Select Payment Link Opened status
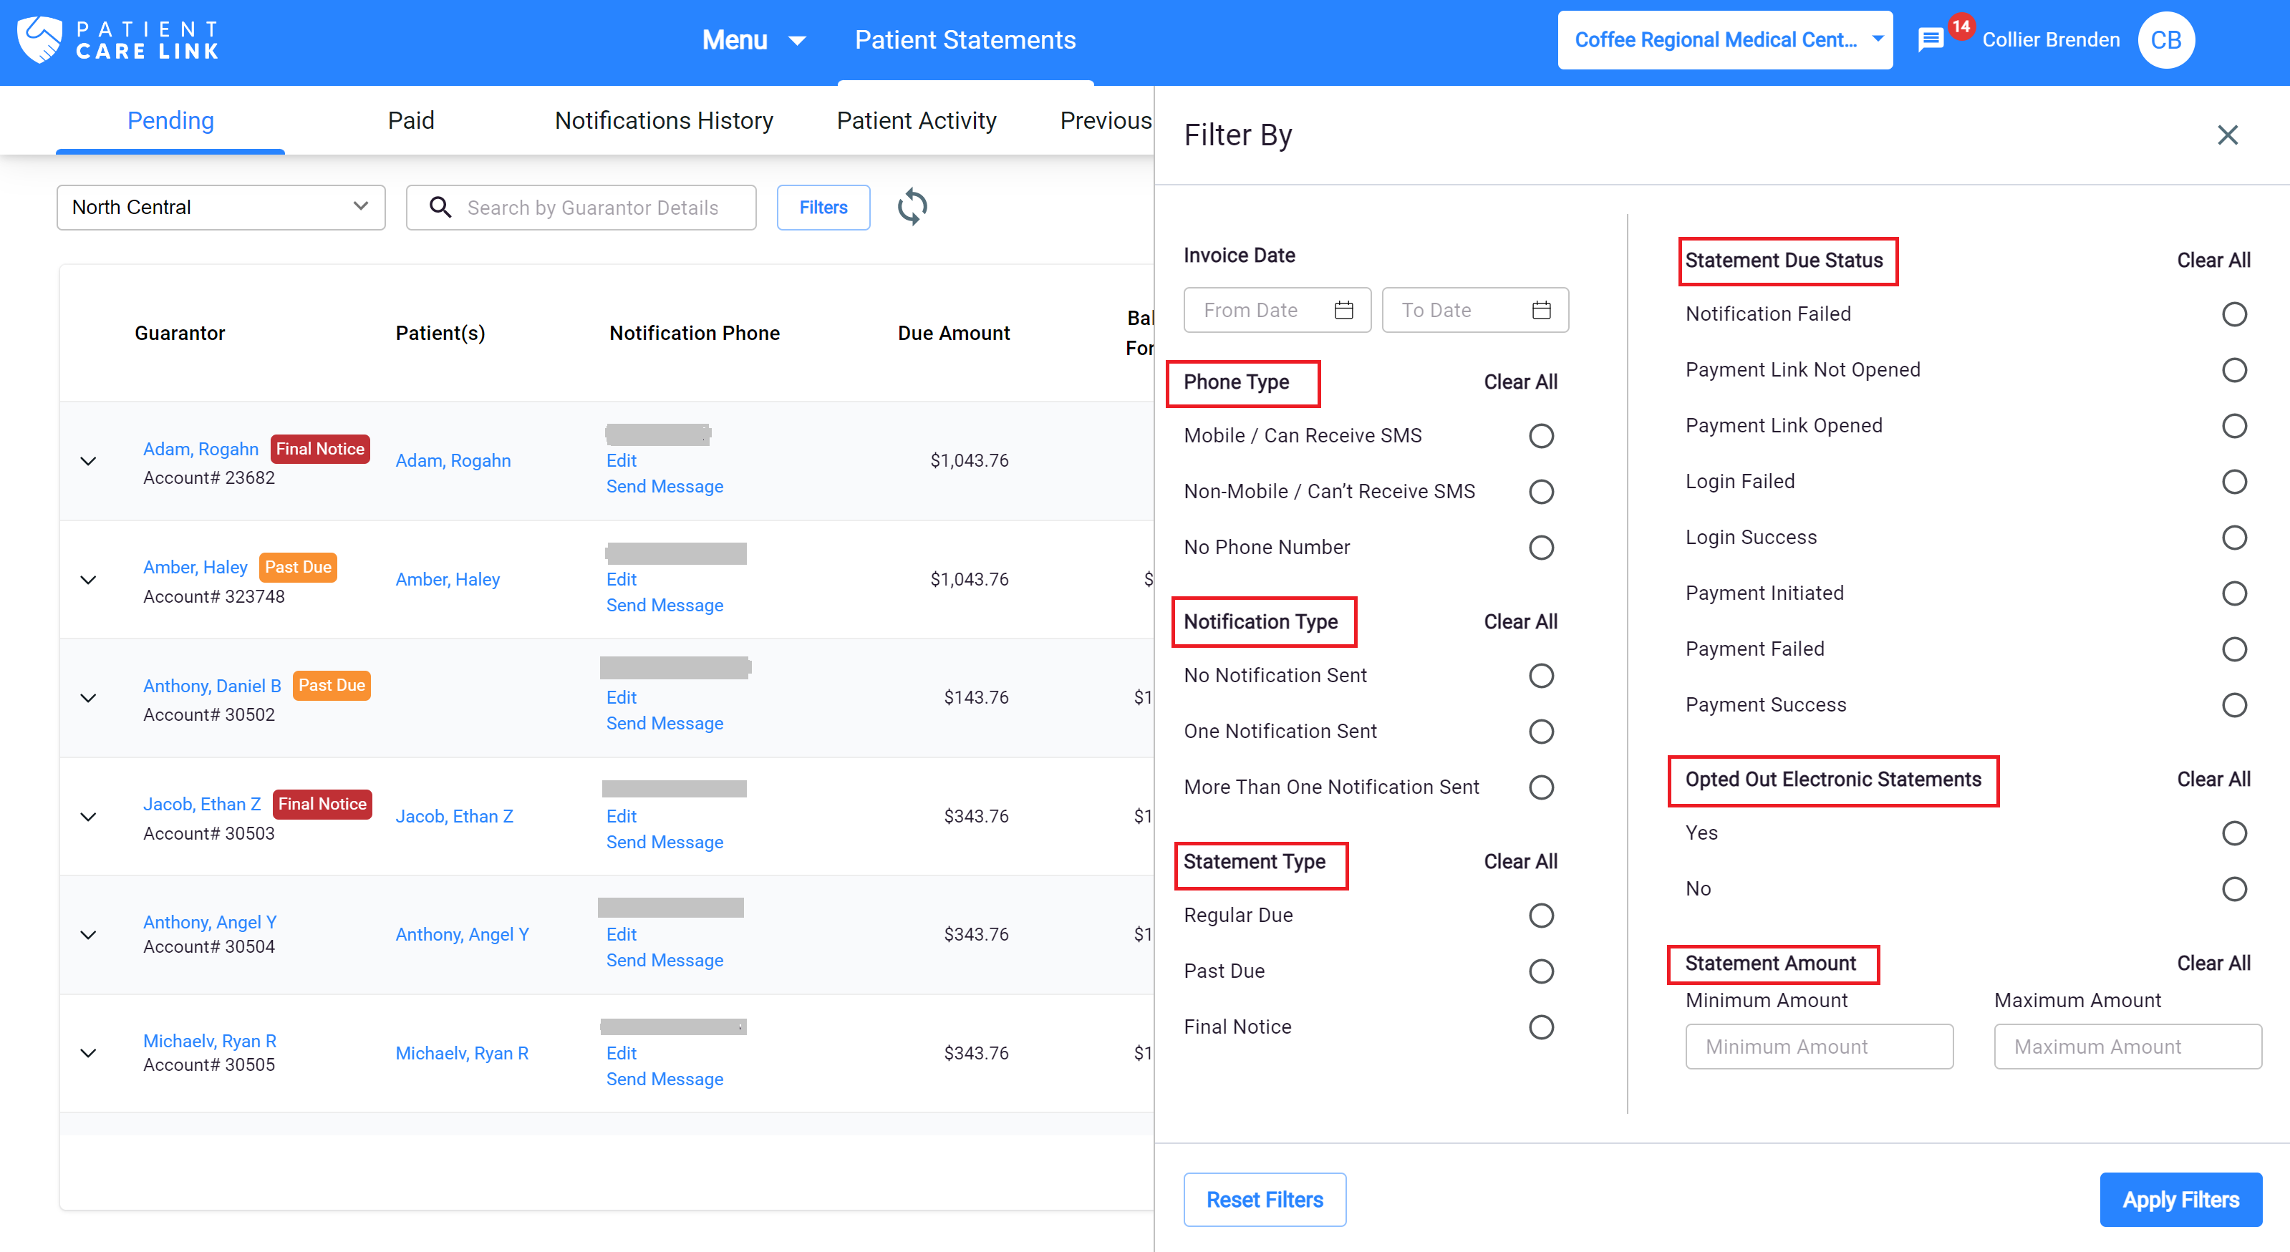2290x1252 pixels. [2234, 426]
